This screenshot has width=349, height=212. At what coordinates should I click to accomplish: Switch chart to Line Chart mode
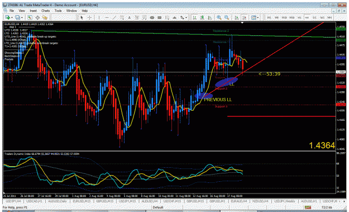[209, 17]
